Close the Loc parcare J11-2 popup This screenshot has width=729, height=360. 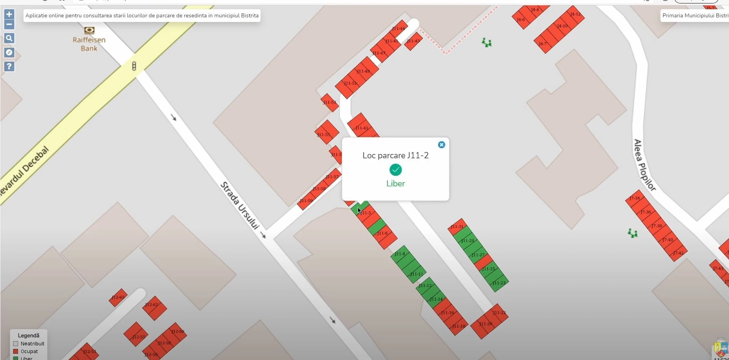point(441,145)
